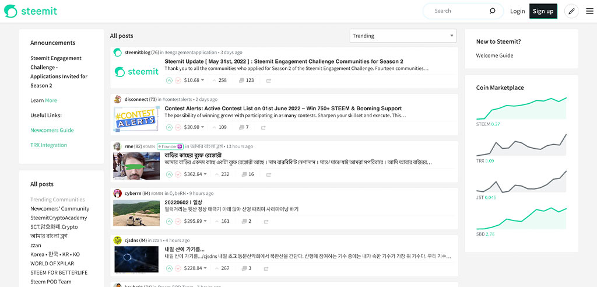The height and width of the screenshot is (287, 597).
Task: Open the TRX Integration link
Action: point(49,145)
